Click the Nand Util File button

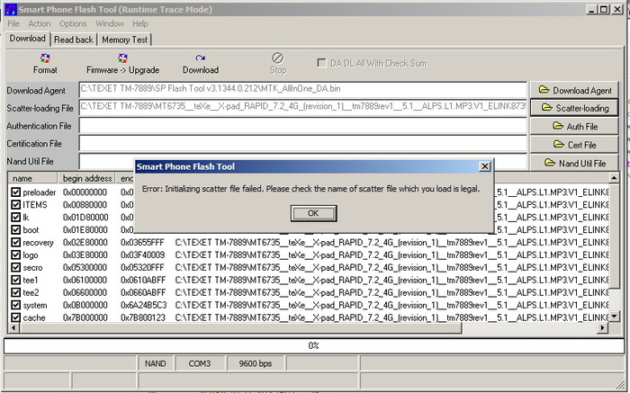click(575, 164)
